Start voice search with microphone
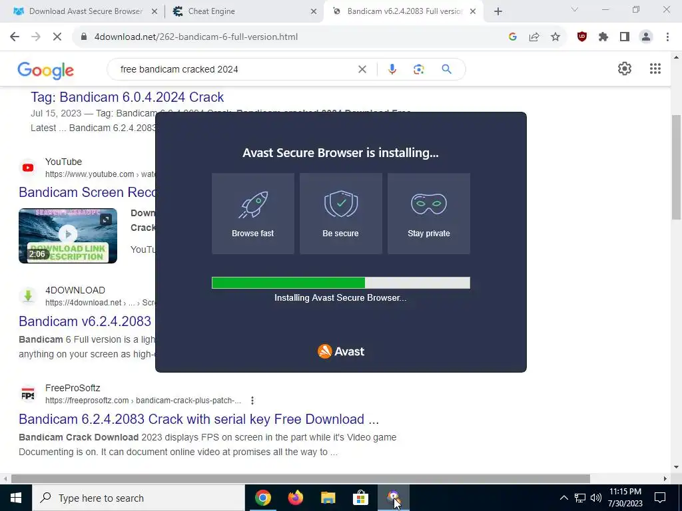This screenshot has height=511, width=682. click(x=392, y=69)
